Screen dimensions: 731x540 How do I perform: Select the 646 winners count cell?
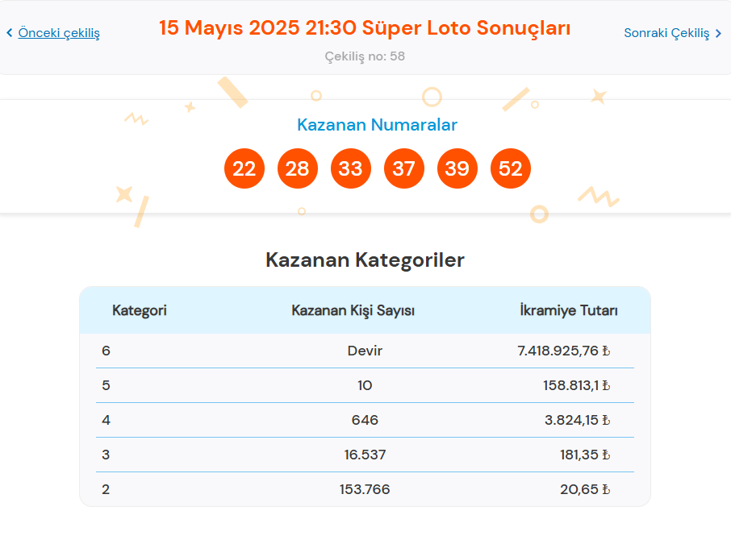click(x=365, y=420)
